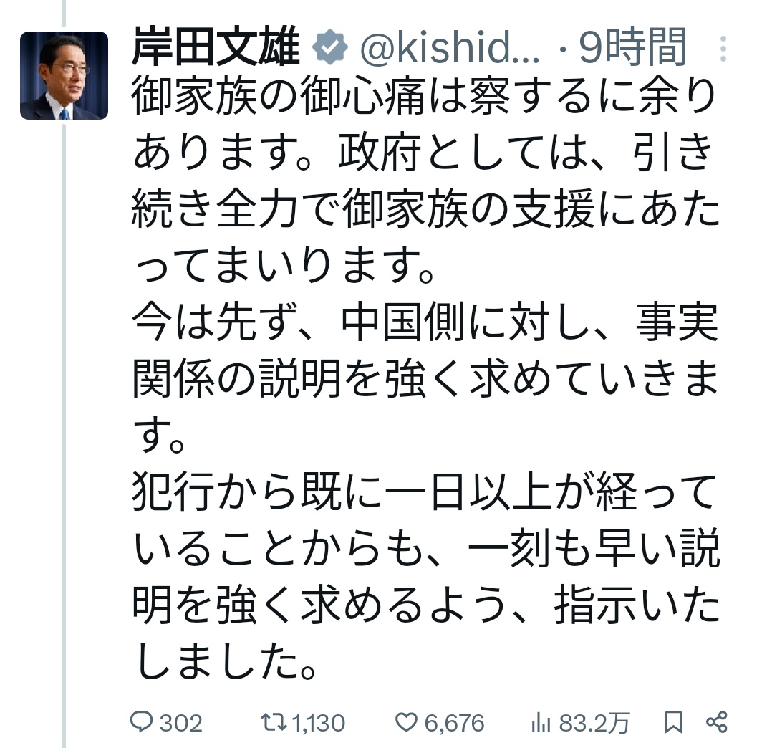Open the tweet text starting 御家族の御心痛
767x748 pixels.
tap(425, 180)
